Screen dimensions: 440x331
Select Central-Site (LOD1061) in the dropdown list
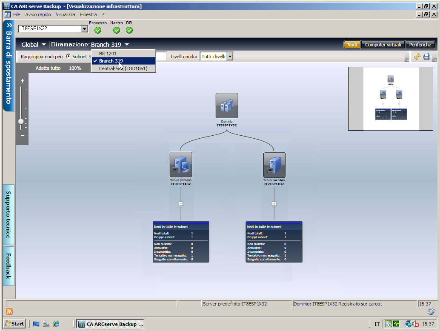(x=123, y=68)
